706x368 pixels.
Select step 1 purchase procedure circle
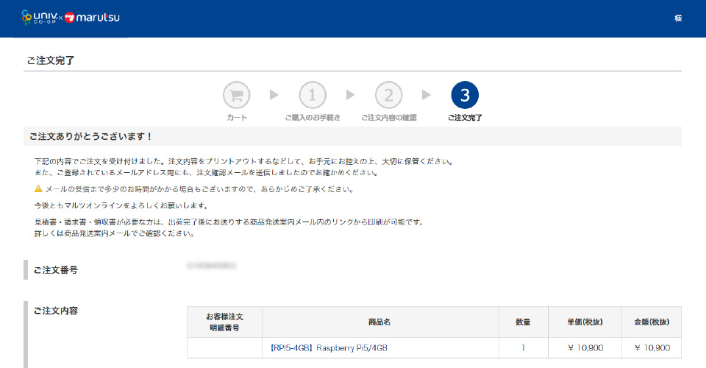point(312,95)
